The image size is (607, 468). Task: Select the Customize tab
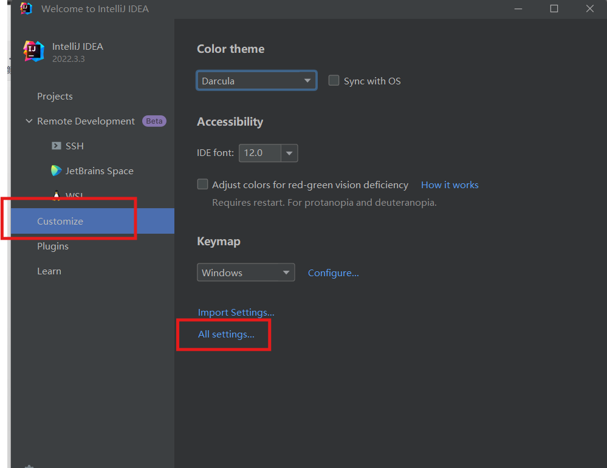[x=92, y=221]
